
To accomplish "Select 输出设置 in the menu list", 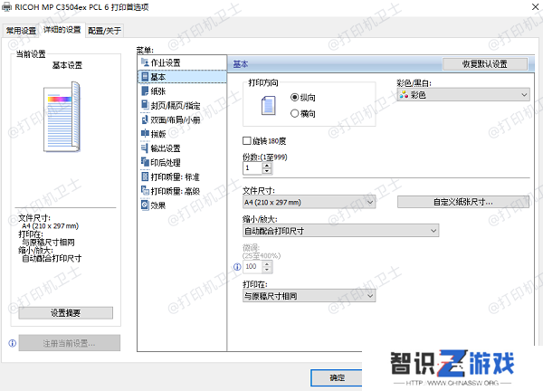I will tap(182, 148).
